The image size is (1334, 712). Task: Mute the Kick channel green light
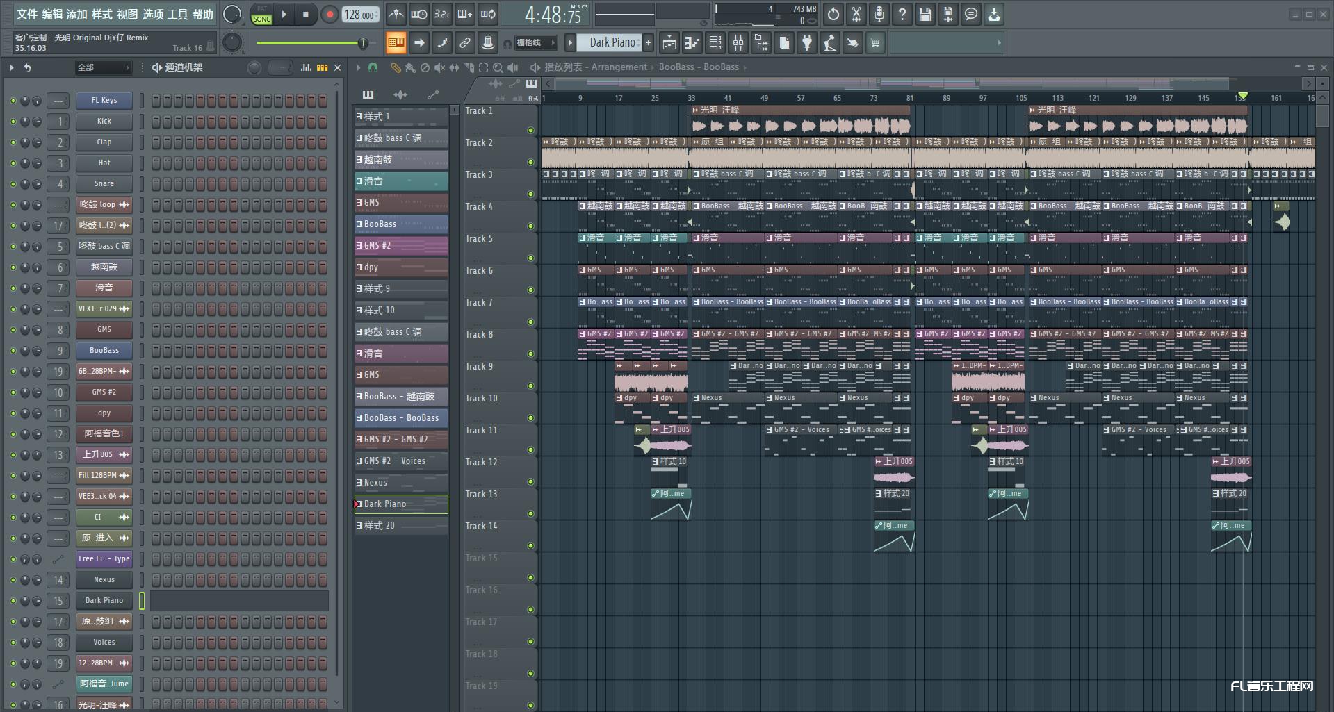(13, 122)
